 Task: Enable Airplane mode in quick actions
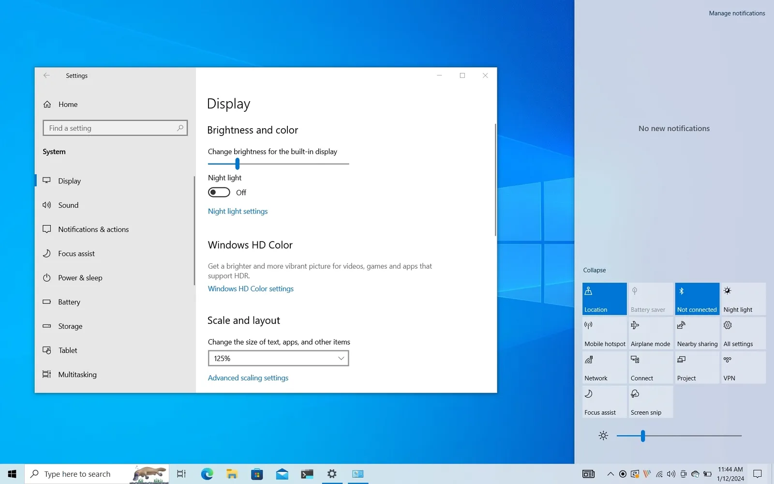(650, 333)
